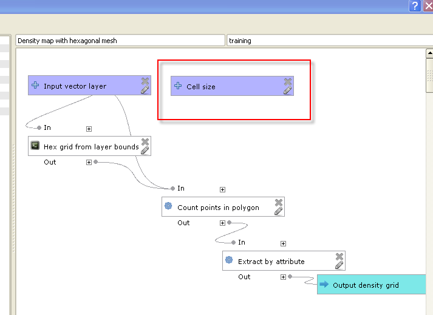
Task: Click Extract by attribute 'In' label
Action: coord(242,242)
